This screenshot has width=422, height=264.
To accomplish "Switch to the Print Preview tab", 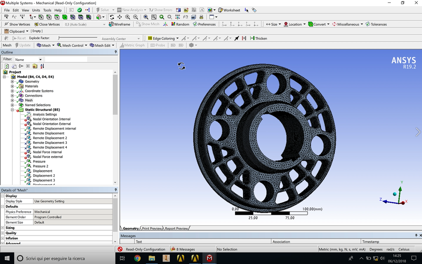I will tap(152, 228).
